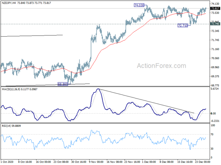The height and width of the screenshot is (165, 221).
Task: Select the 68.860 low price label
Action: click(x=63, y=84)
